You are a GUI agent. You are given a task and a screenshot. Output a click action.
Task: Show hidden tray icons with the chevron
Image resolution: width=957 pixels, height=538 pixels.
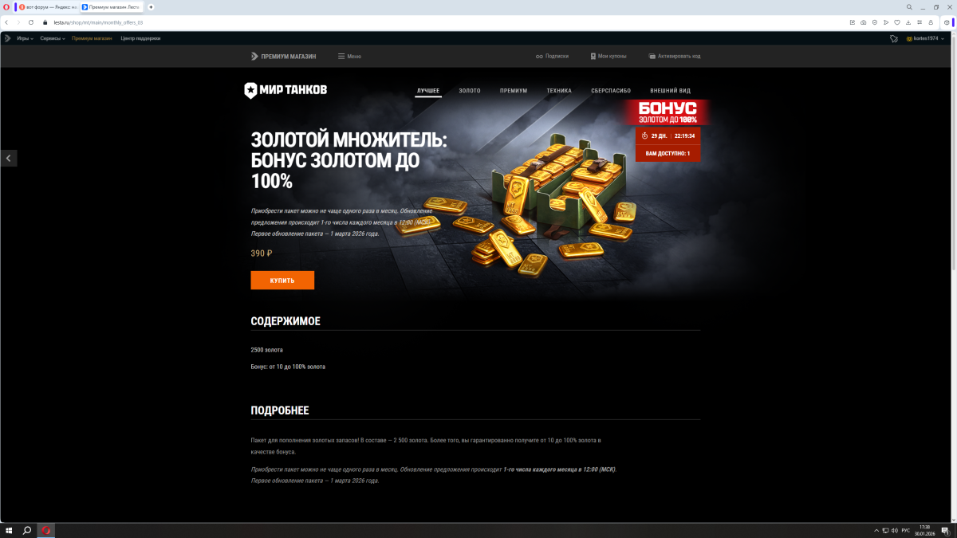876,530
